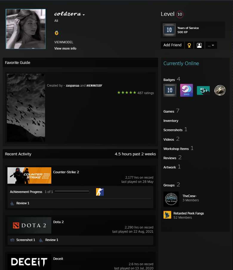Open zaspanaa creator profile link

tap(72, 85)
